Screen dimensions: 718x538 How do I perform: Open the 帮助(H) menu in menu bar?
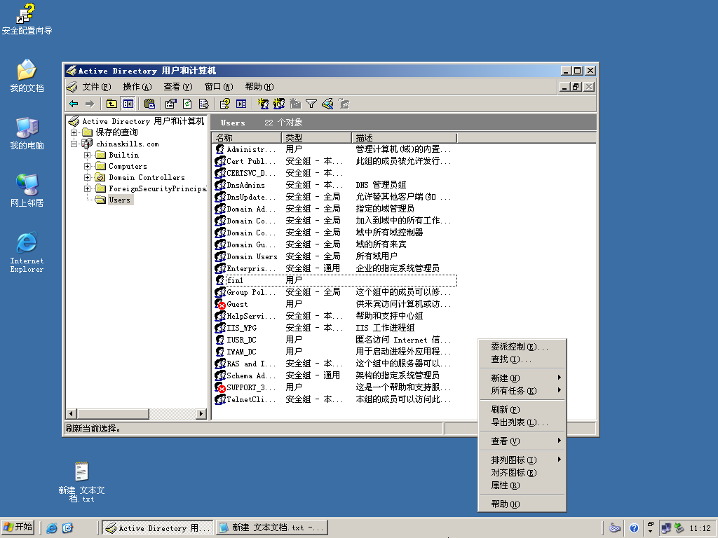[x=259, y=86]
